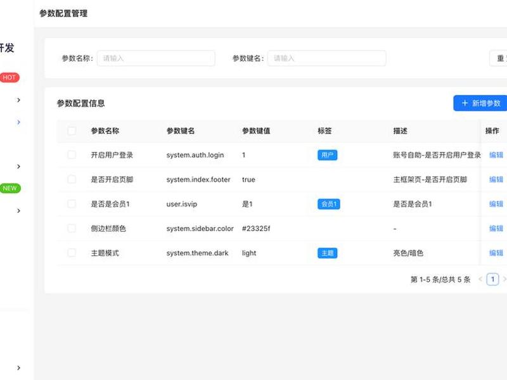
Task: Check the 侧边栏颜色 row checkbox
Action: [72, 229]
